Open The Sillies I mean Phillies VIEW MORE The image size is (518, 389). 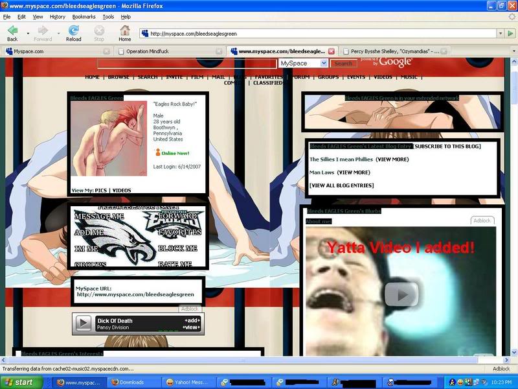click(392, 159)
